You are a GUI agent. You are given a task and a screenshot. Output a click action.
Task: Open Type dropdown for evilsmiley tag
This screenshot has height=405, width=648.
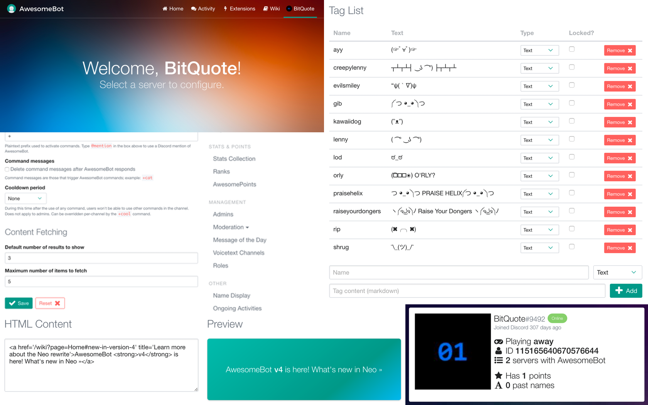point(539,86)
